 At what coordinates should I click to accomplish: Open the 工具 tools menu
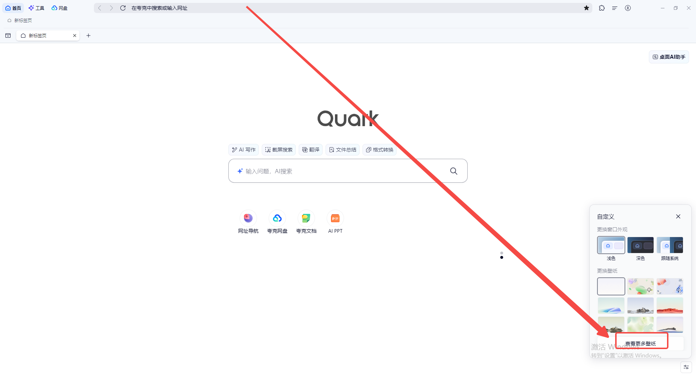click(36, 8)
